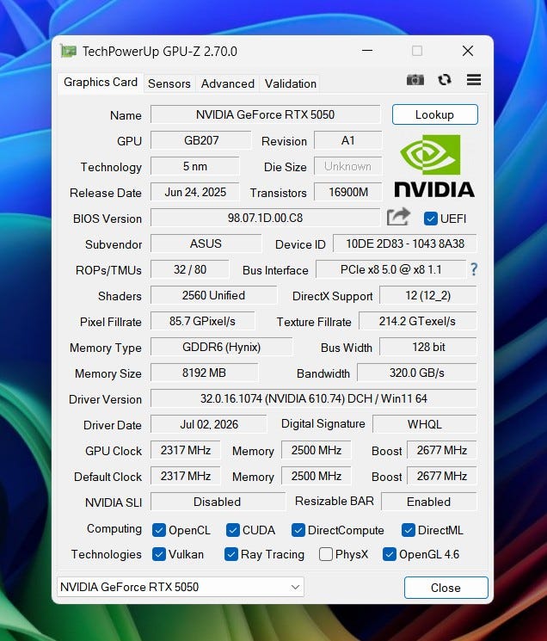Click the ROPs/TMUs value 32 / 80
The height and width of the screenshot is (641, 547).
pos(190,269)
